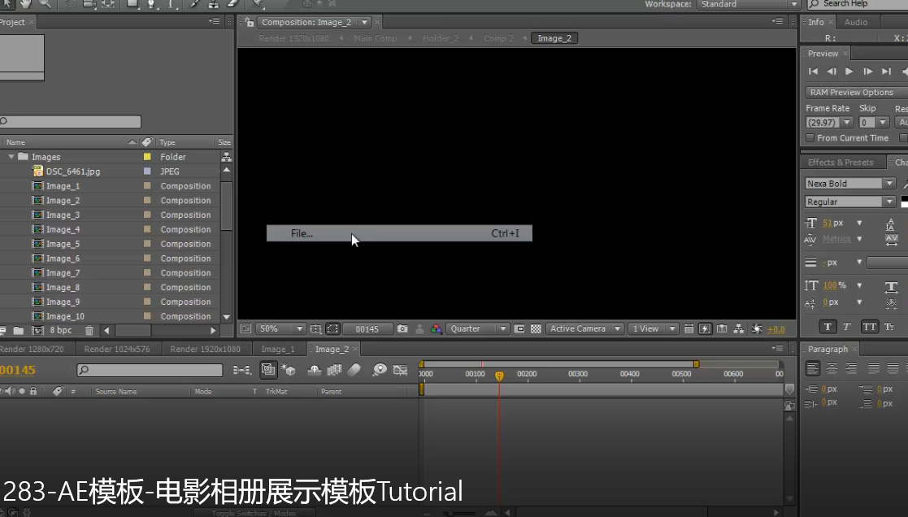Viewport: 908px width, 517px height.
Task: Open the magnification 50% dropdown
Action: (280, 329)
